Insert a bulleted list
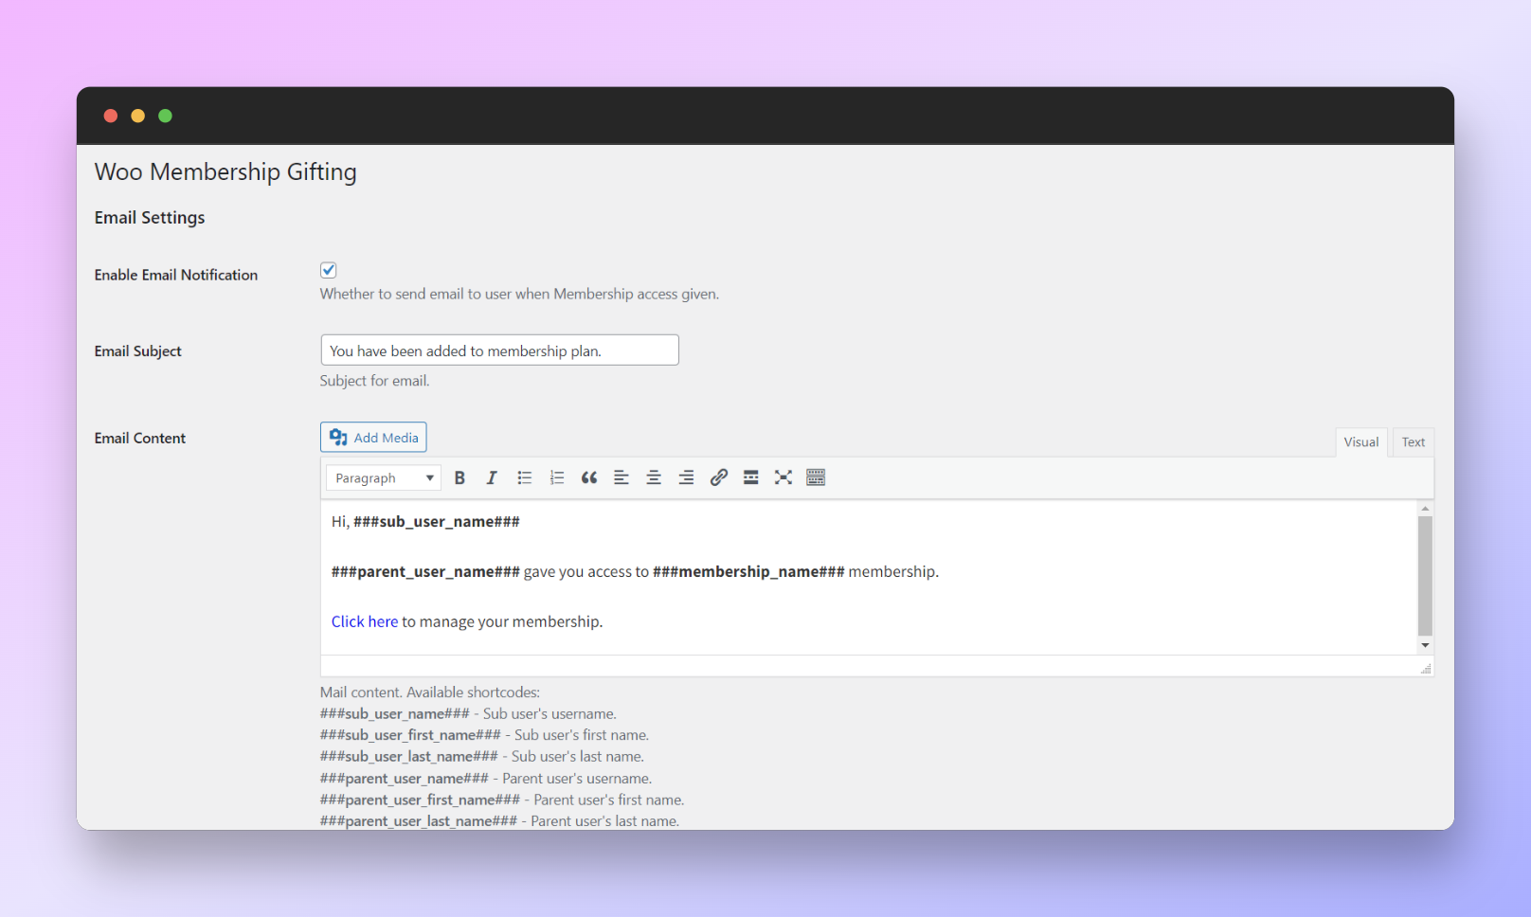Screen dimensions: 1531x917 [x=524, y=477]
